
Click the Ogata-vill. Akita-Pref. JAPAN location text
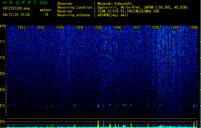(x=125, y=7)
